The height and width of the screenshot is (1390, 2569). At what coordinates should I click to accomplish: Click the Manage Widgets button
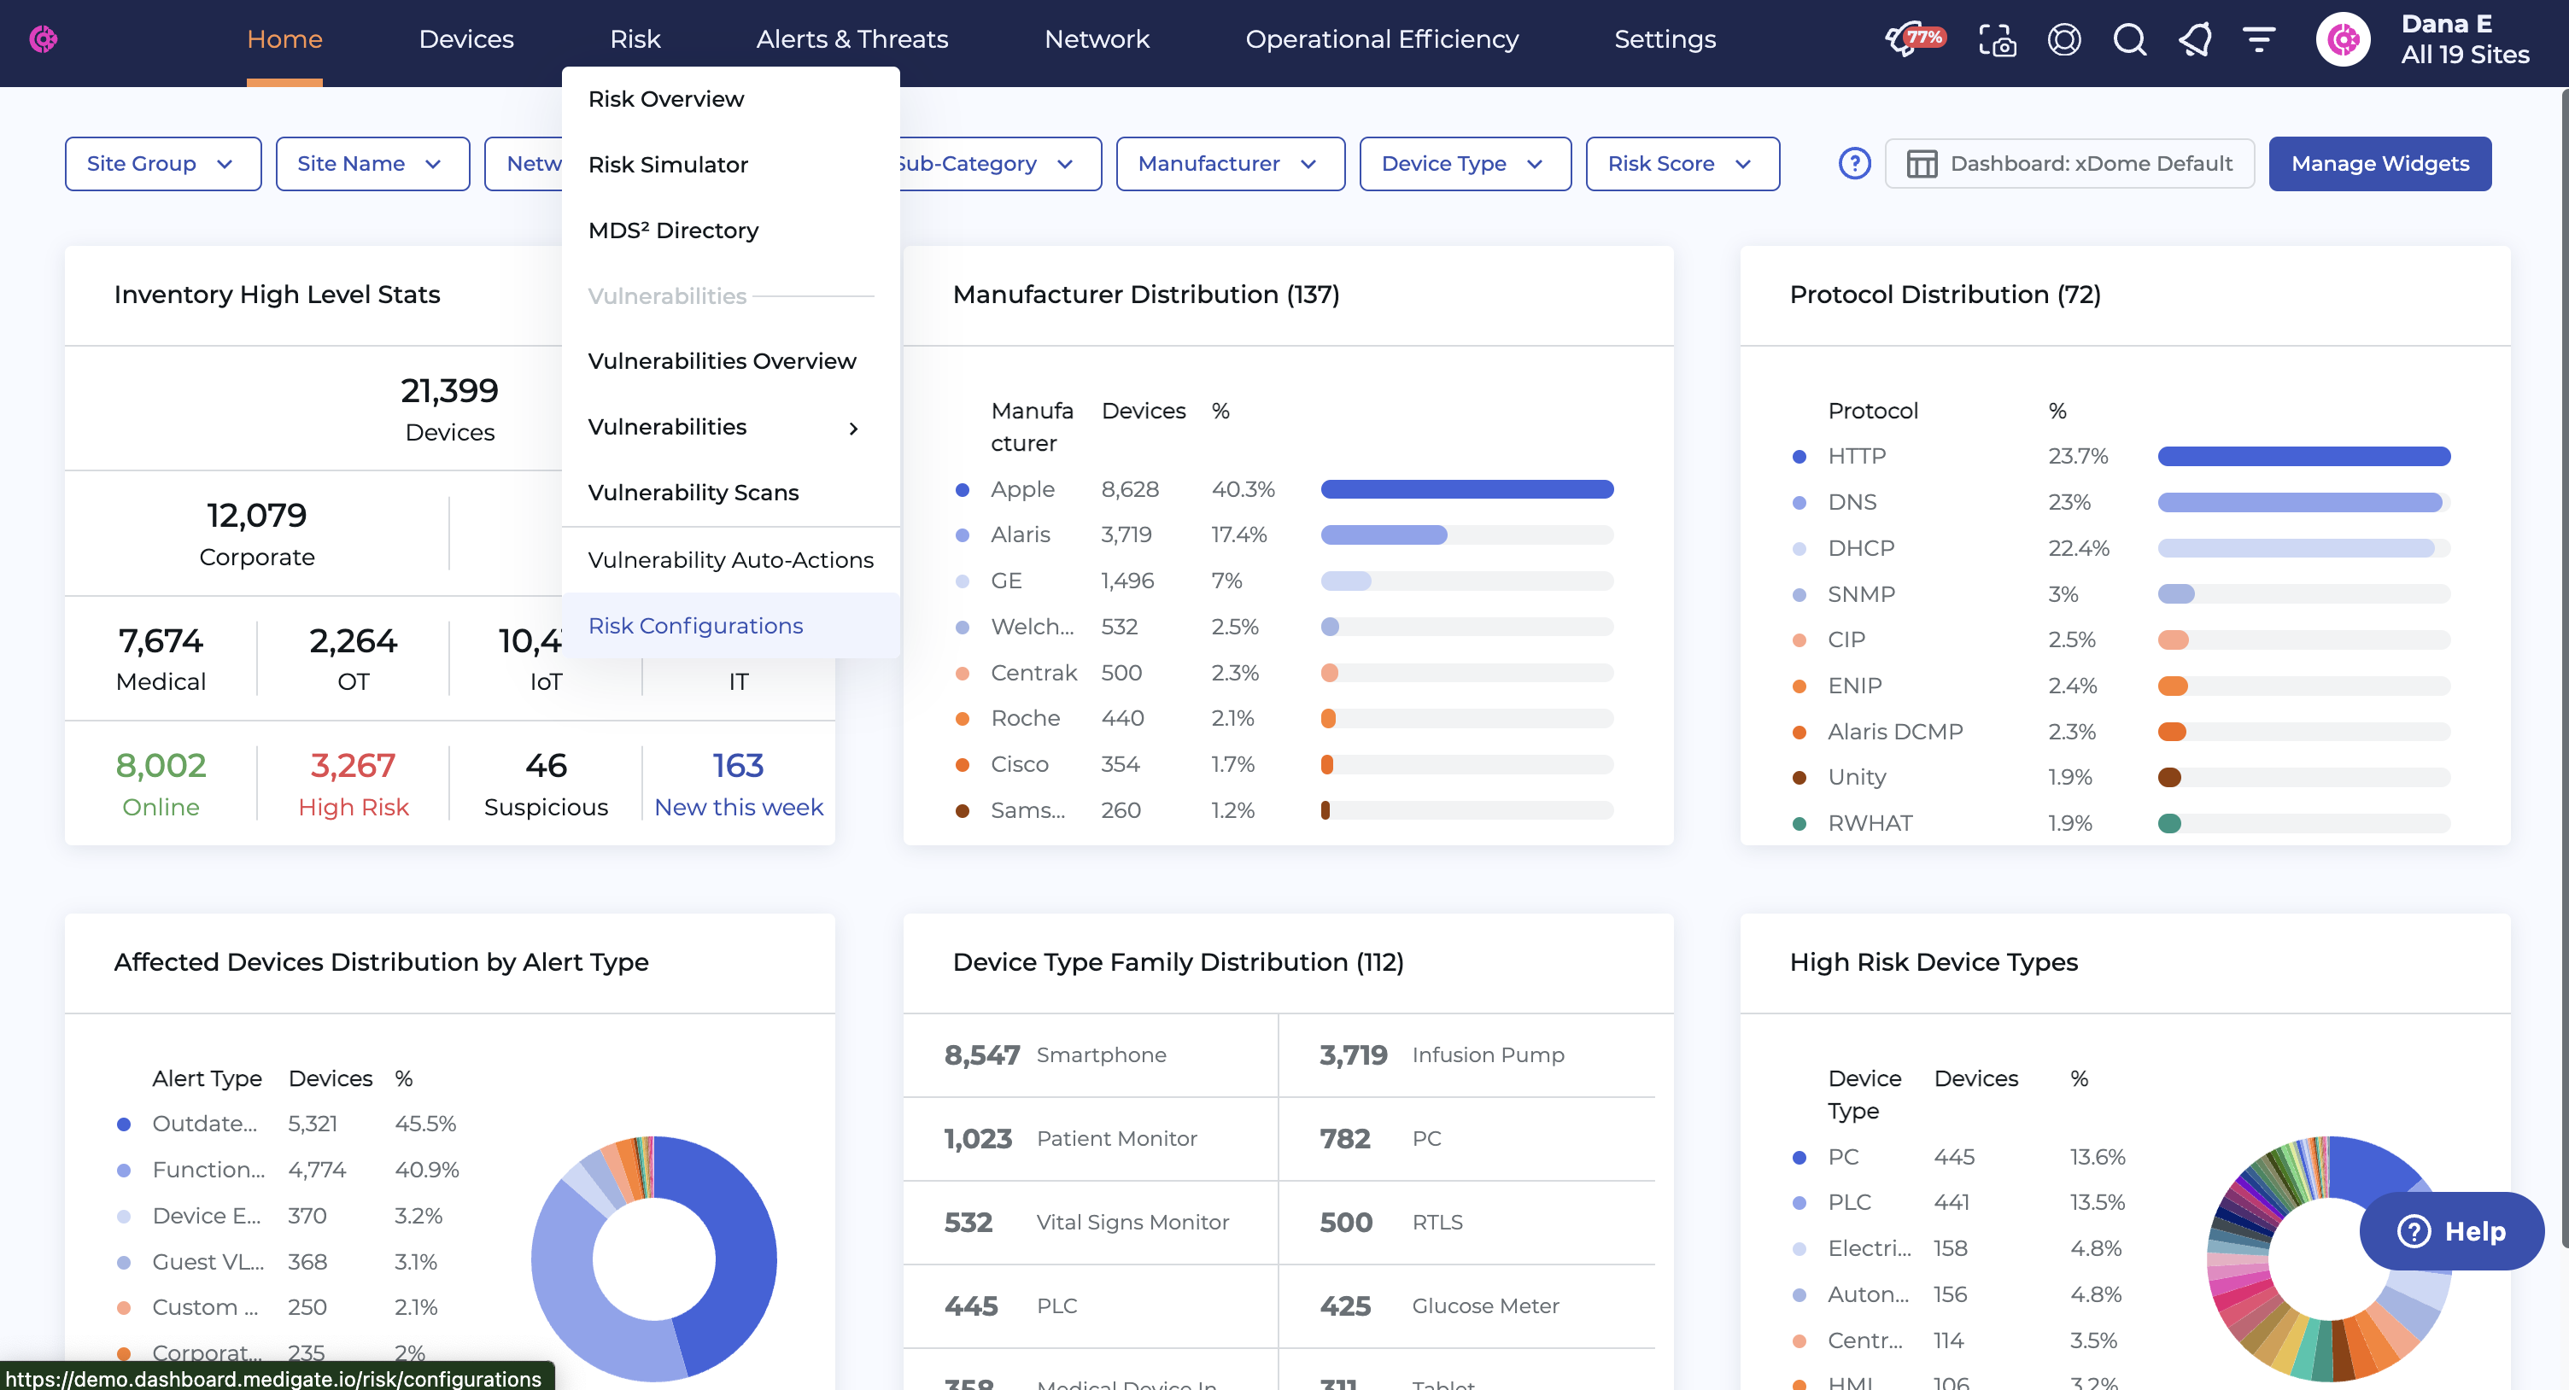(2379, 164)
